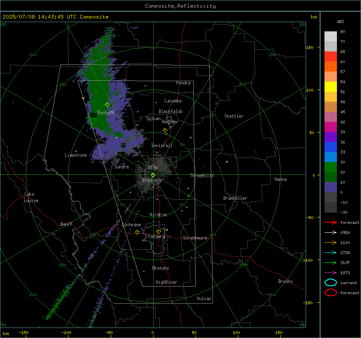This screenshot has height=338, width=361.
Task: Pick the dark blue swatch above 33 dBZ
Action: tap(331, 147)
